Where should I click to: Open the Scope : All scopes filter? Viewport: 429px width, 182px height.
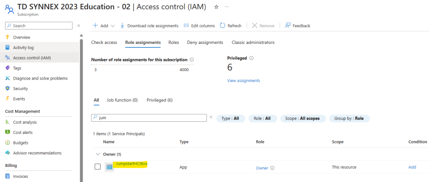303,118
